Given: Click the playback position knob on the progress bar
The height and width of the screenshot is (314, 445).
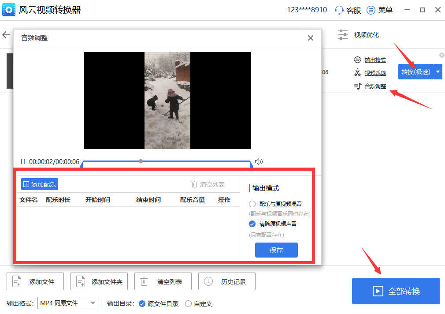Looking at the screenshot, I should [141, 161].
